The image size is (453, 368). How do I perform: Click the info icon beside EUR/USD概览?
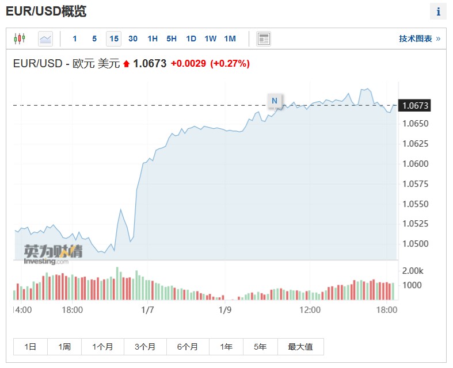(x=438, y=12)
